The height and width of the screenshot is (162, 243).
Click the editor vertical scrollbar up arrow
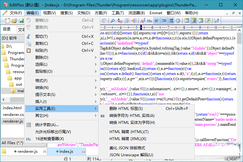[x=239, y=30]
